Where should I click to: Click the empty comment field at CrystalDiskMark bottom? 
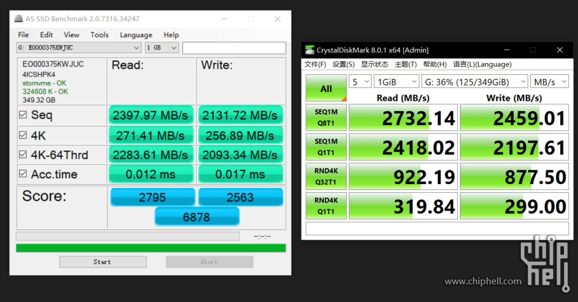pyautogui.click(x=437, y=228)
